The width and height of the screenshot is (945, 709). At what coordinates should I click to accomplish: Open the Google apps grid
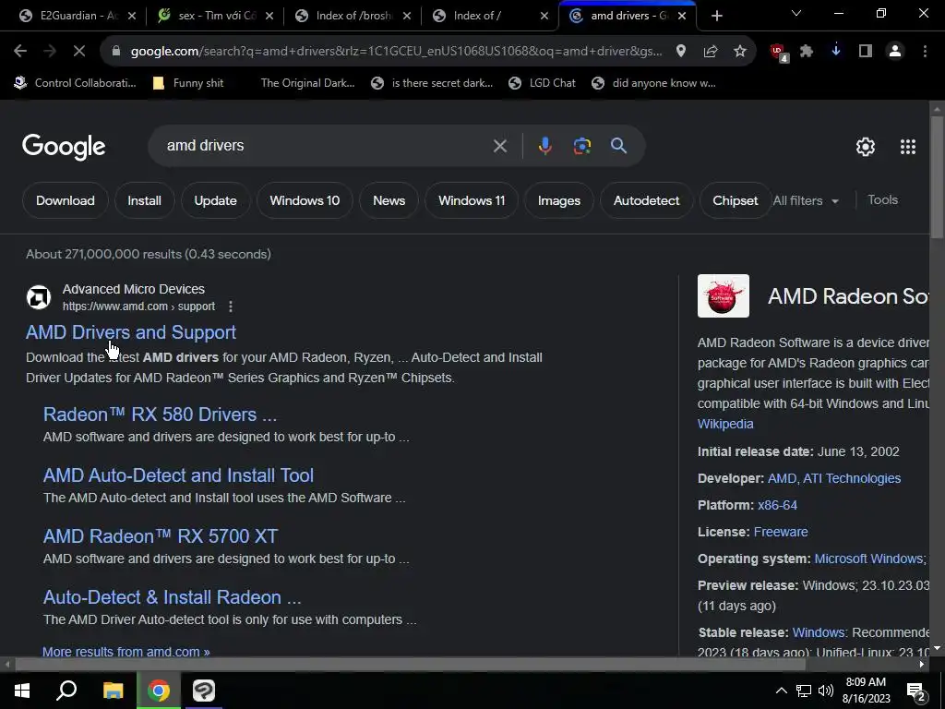click(908, 147)
